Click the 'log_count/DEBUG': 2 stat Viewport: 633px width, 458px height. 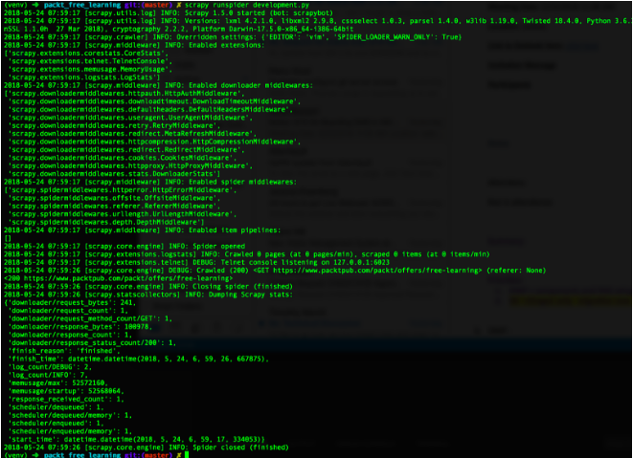[x=52, y=367]
